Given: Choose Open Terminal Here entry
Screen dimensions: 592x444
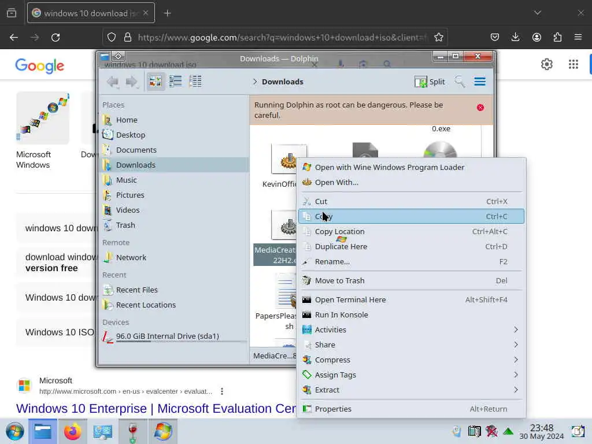Looking at the screenshot, I should [x=411, y=300].
